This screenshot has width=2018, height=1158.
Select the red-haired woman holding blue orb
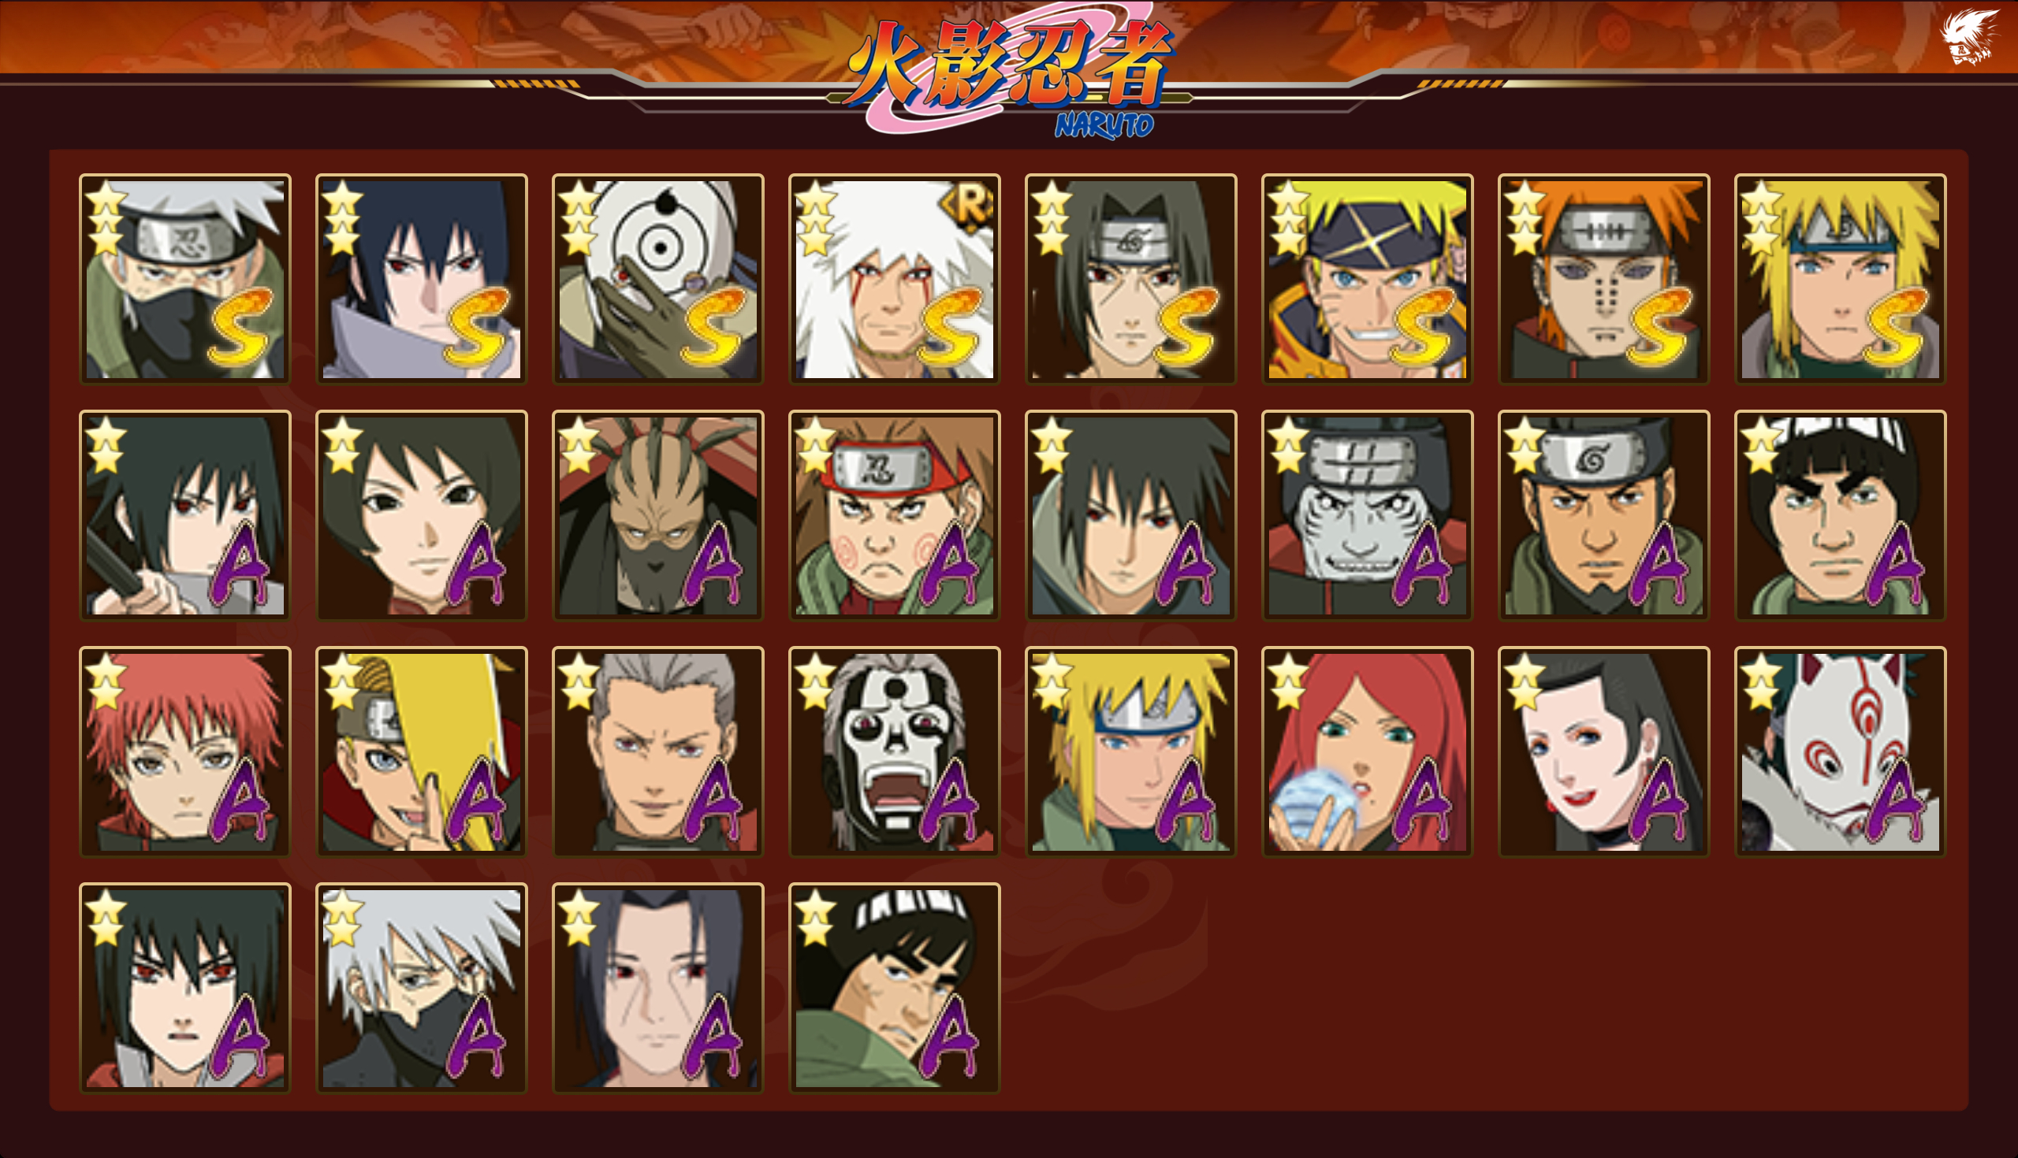[1367, 751]
